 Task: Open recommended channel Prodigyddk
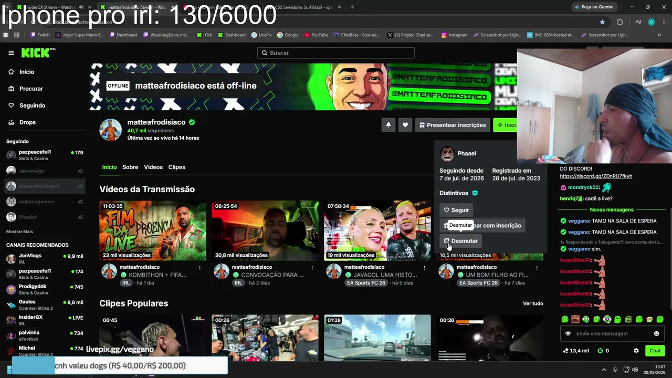[45, 290]
